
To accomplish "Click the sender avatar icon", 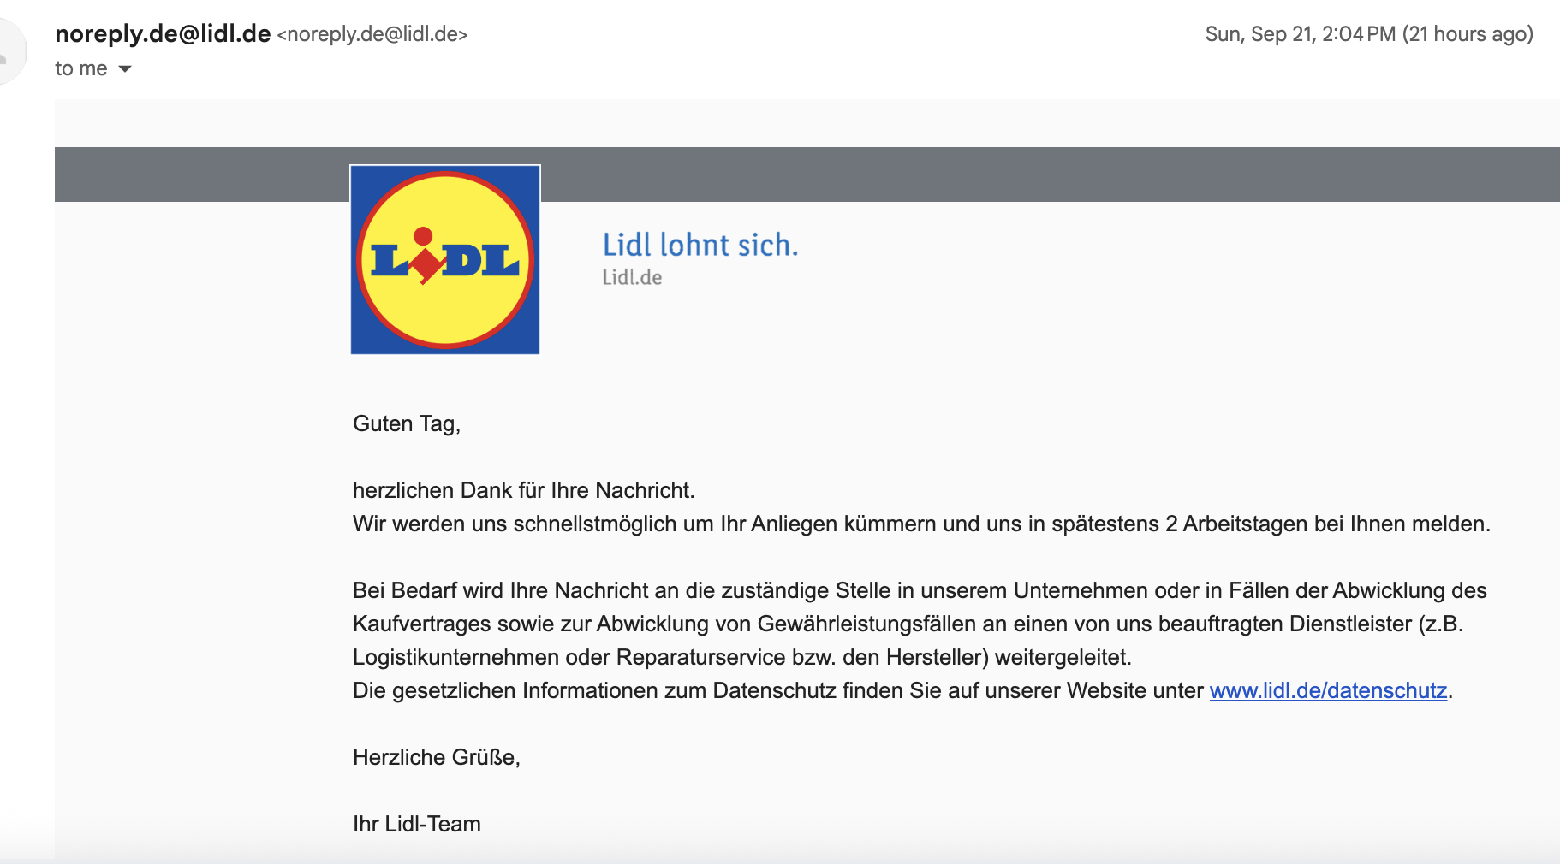I will 9,51.
